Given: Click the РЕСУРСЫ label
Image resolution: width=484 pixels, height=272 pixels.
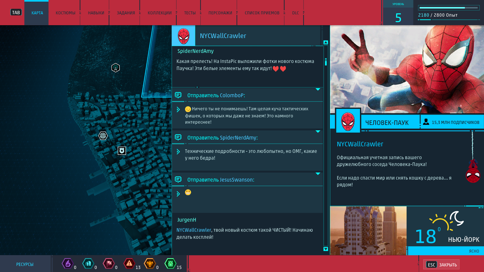Looking at the screenshot, I should [x=25, y=264].
